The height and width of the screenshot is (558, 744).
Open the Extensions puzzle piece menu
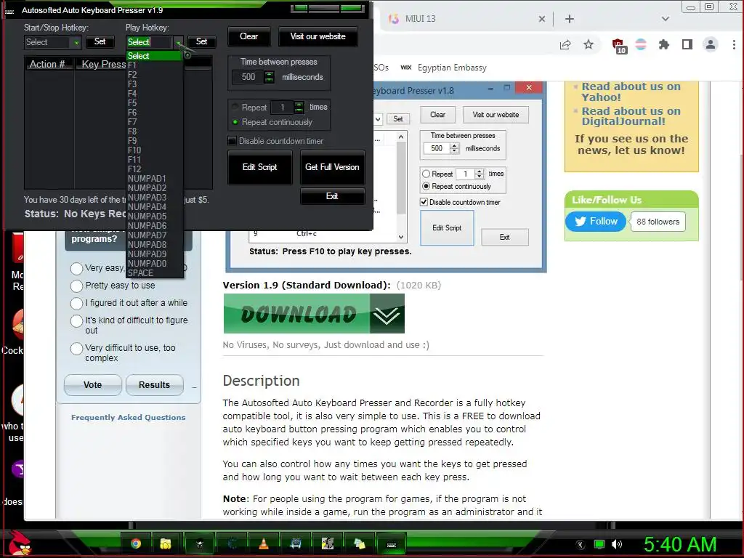664,44
